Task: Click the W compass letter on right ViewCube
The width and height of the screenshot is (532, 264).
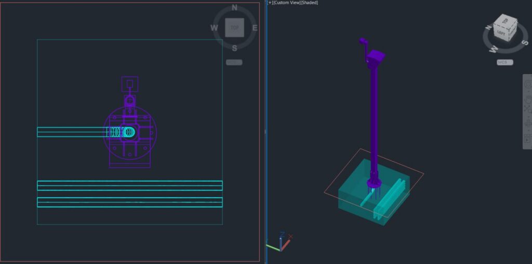Action: tap(494, 49)
